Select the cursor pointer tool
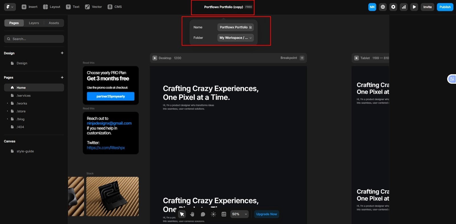This screenshot has width=456, height=224. (182, 214)
